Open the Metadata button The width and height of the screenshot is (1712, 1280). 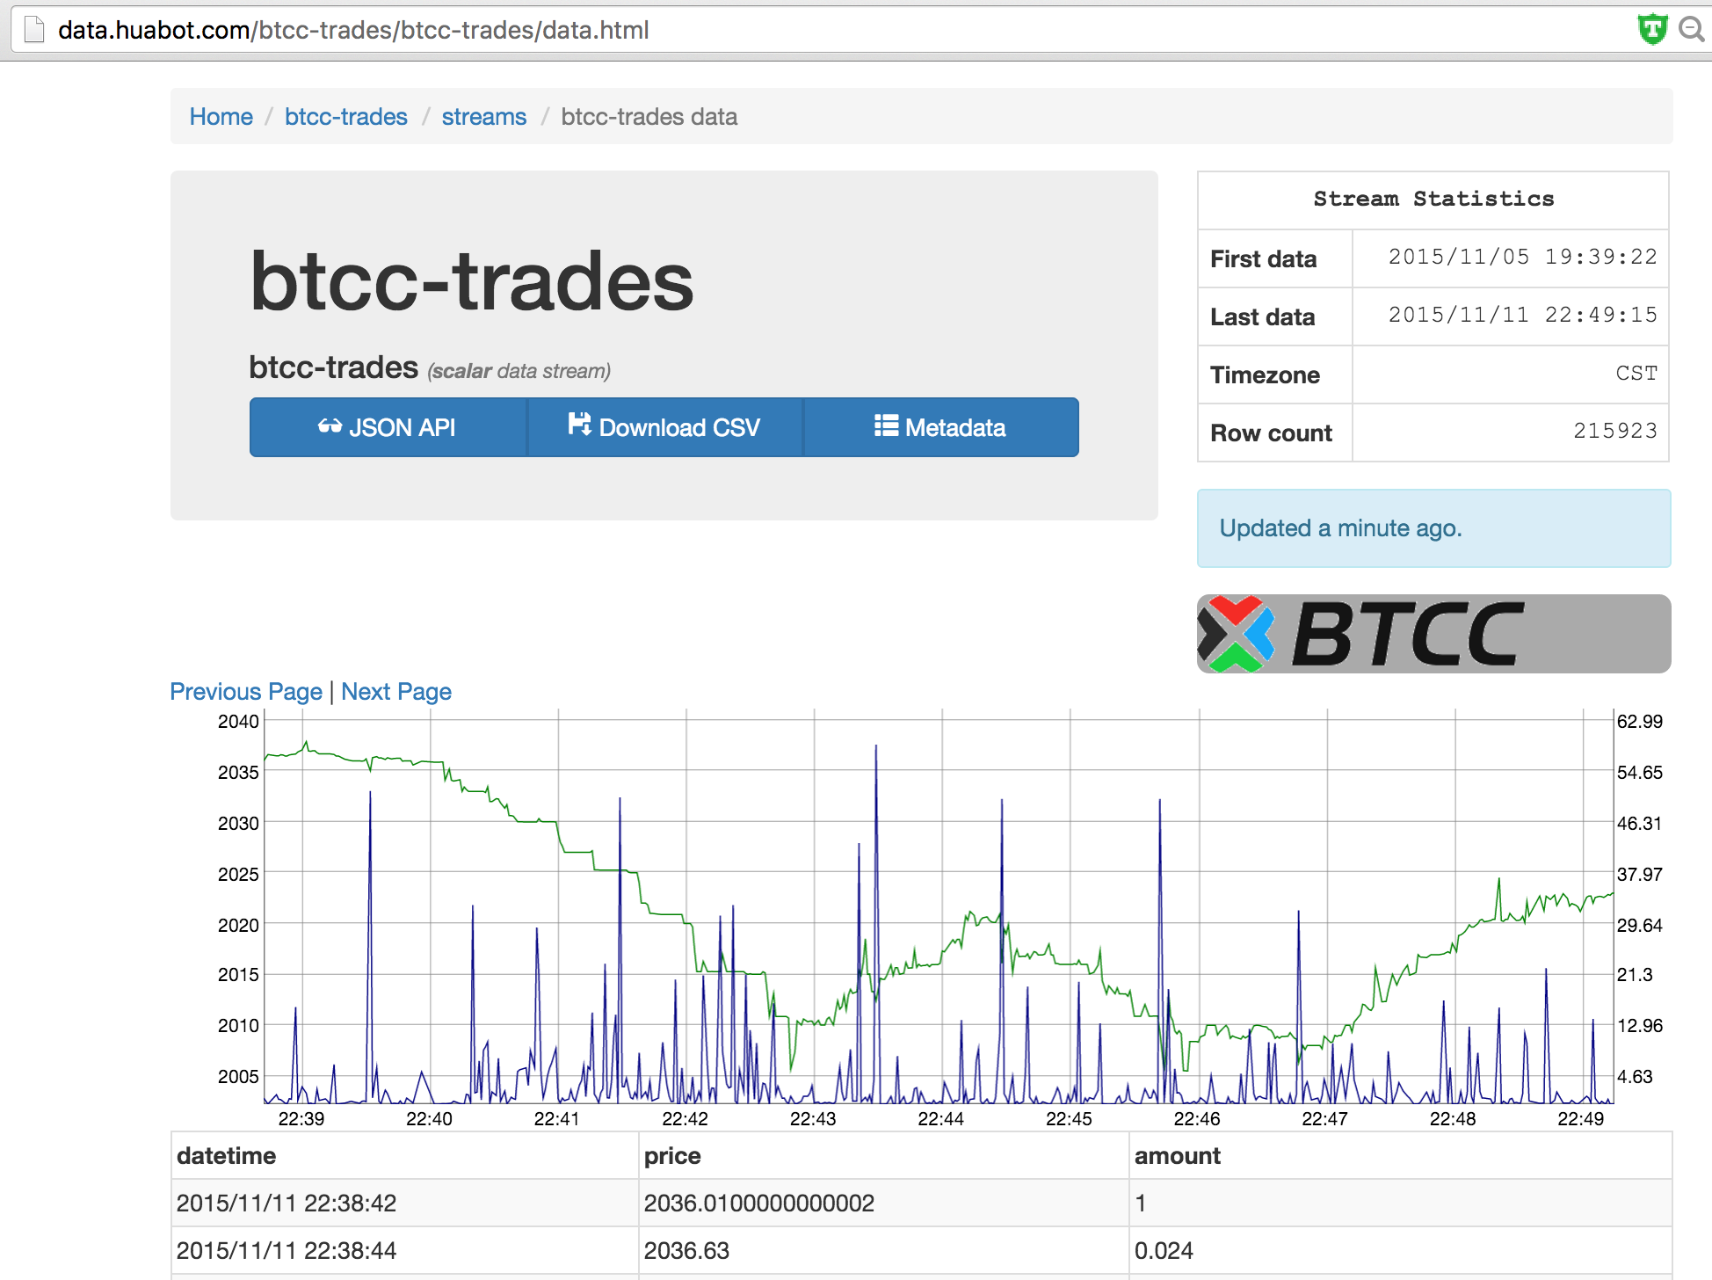tap(940, 427)
